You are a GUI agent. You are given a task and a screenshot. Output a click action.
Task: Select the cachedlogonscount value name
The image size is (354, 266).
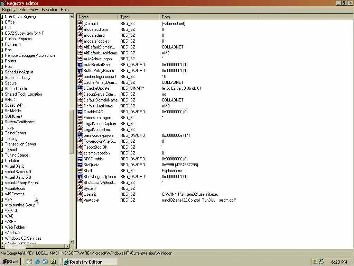(x=100, y=77)
